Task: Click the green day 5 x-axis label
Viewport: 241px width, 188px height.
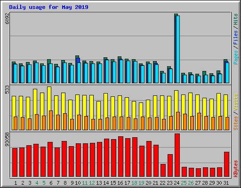Action: [x=44, y=183]
